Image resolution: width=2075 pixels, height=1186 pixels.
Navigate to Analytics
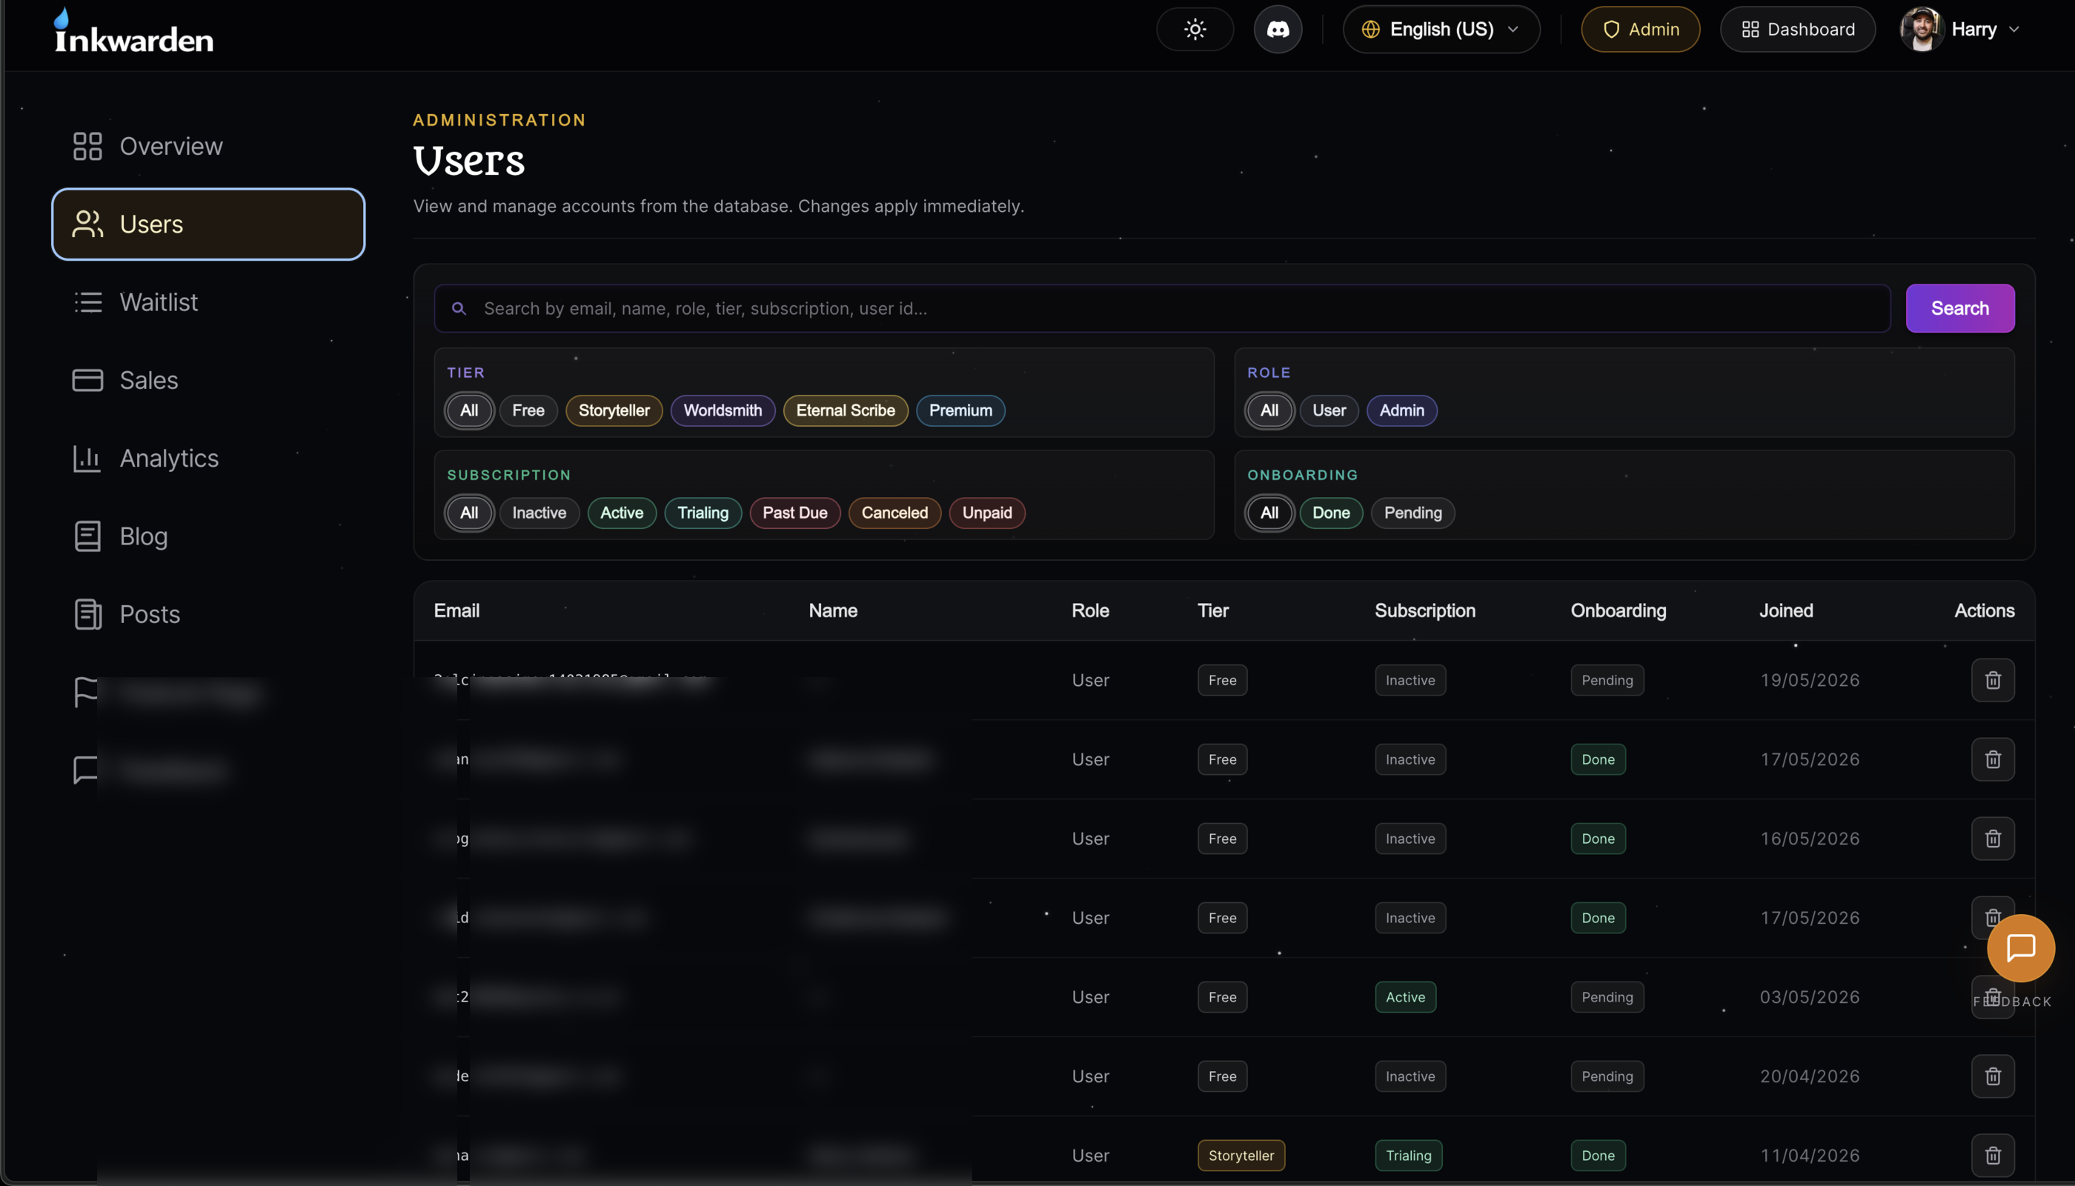click(169, 459)
